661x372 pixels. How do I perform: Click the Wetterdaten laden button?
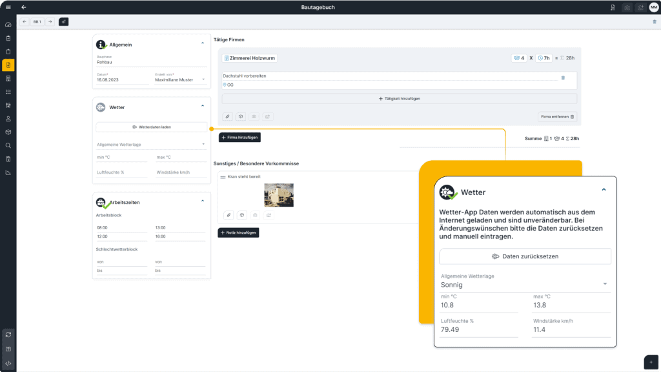(151, 127)
